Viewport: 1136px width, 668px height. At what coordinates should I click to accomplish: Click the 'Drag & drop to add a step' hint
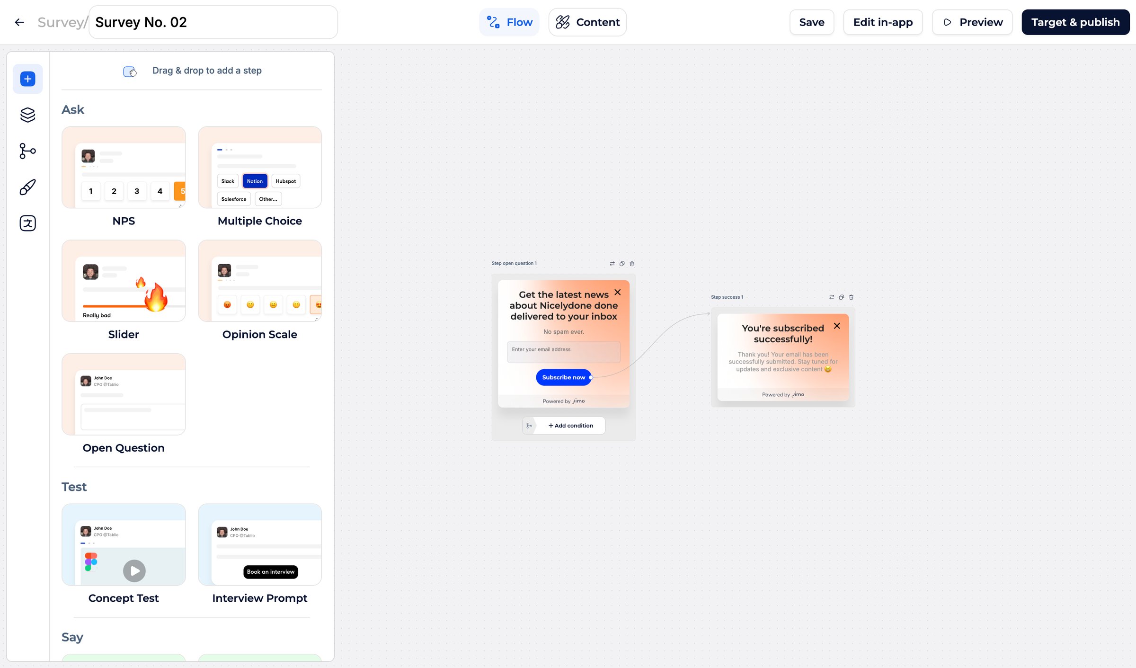207,71
